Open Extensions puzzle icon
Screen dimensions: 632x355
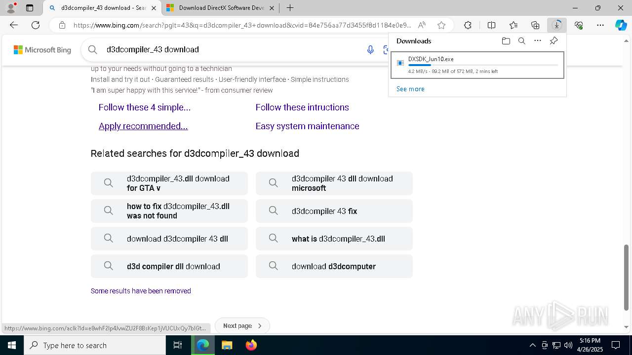[x=468, y=25]
